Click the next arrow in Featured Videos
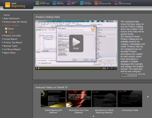This screenshot has width=152, height=118. pos(148,97)
